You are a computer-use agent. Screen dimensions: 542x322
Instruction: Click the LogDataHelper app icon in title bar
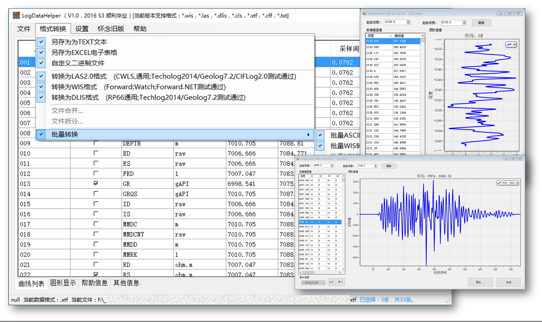[x=16, y=15]
